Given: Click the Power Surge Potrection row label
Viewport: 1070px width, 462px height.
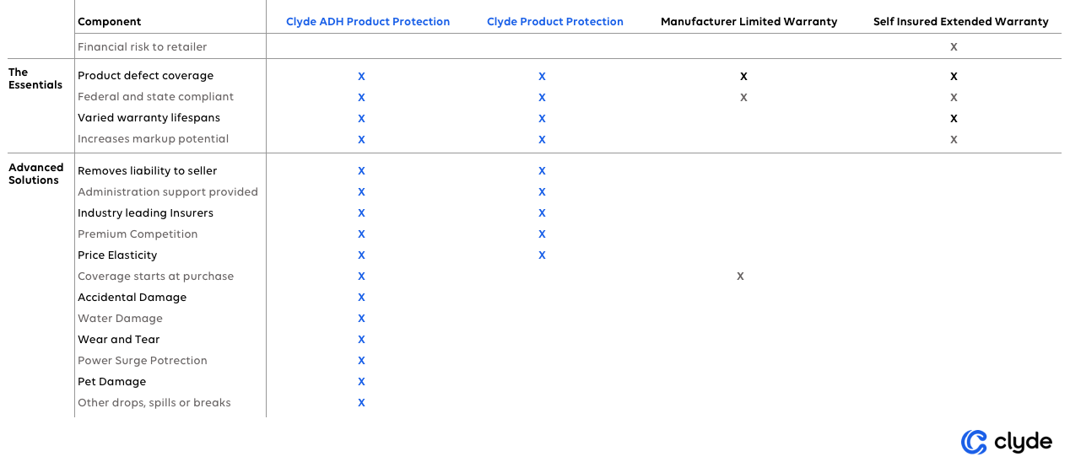Looking at the screenshot, I should [143, 361].
